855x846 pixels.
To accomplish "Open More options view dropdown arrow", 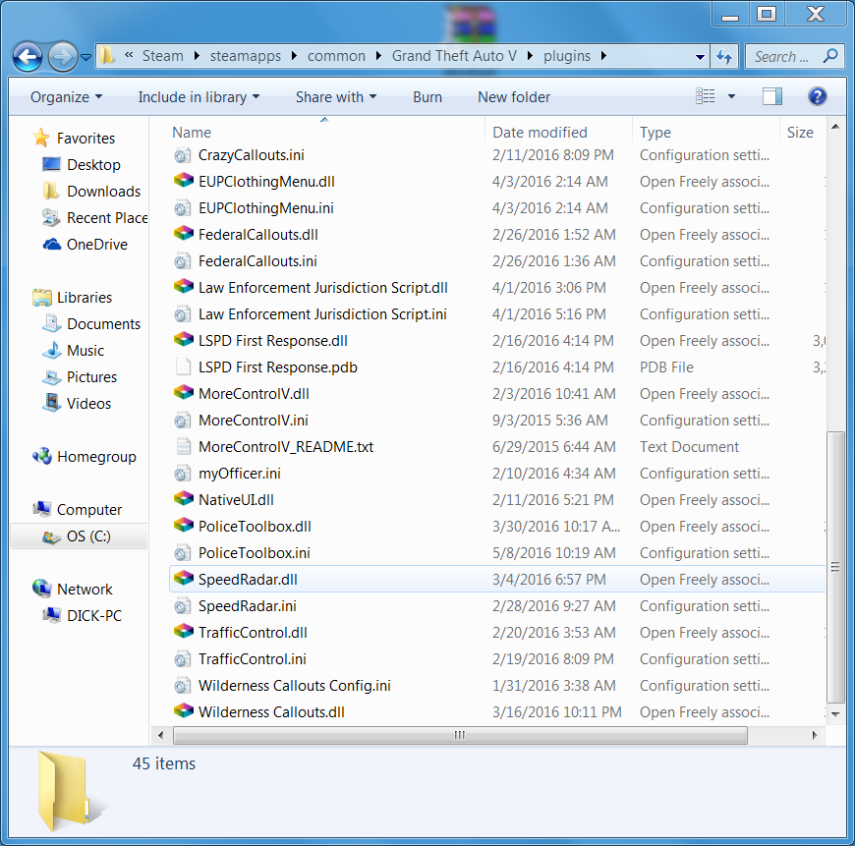I will point(732,96).
